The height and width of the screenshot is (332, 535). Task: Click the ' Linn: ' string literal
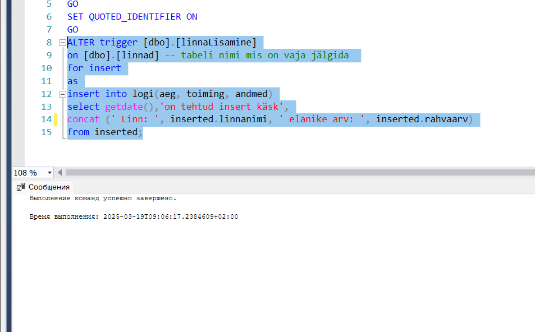[x=135, y=119]
